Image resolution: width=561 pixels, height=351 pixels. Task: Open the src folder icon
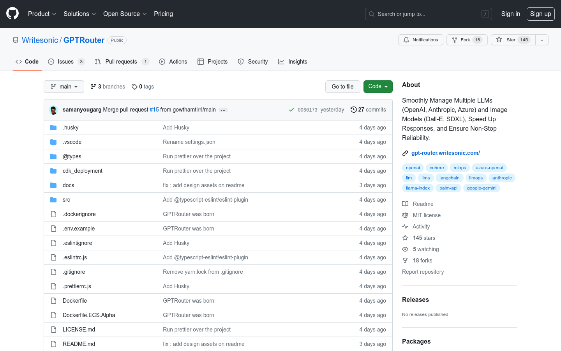[53, 200]
